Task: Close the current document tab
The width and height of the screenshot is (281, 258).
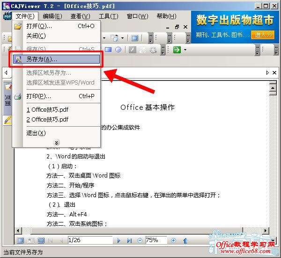Action: click(274, 72)
